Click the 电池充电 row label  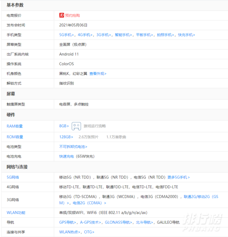(14, 156)
